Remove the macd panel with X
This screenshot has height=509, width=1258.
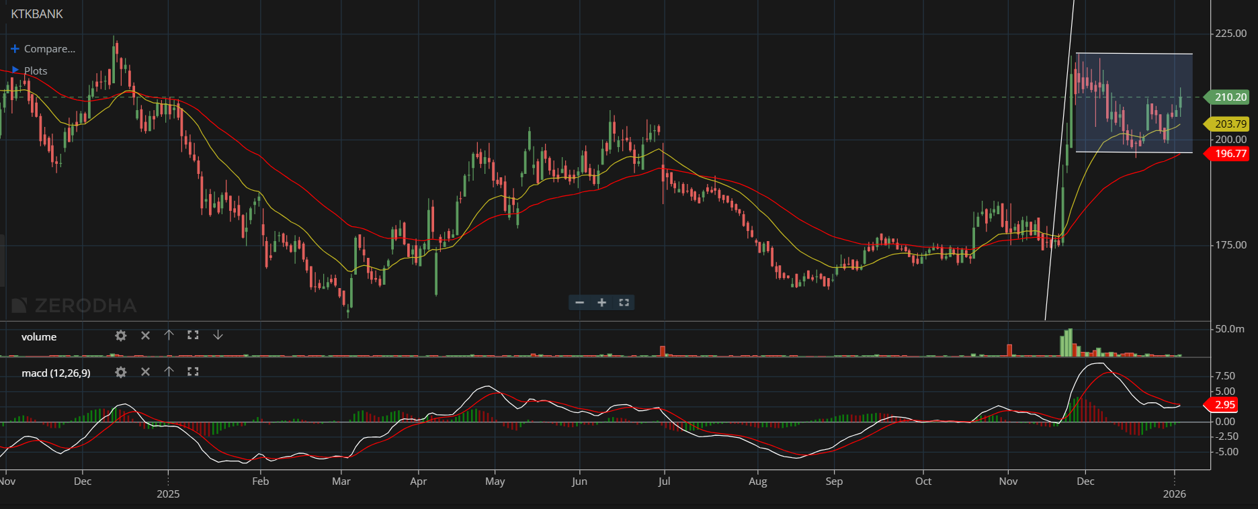click(145, 371)
